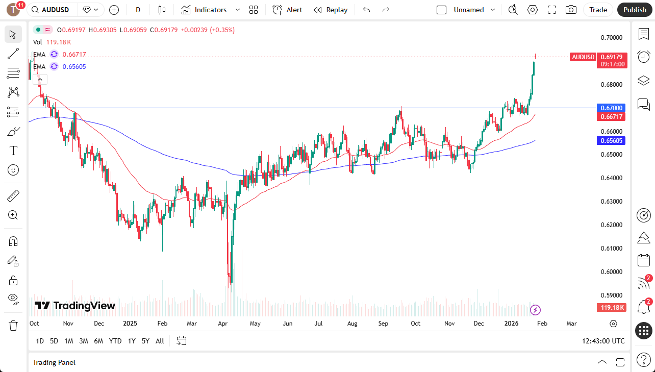
Task: Open time axis settings gear
Action: coord(613,324)
